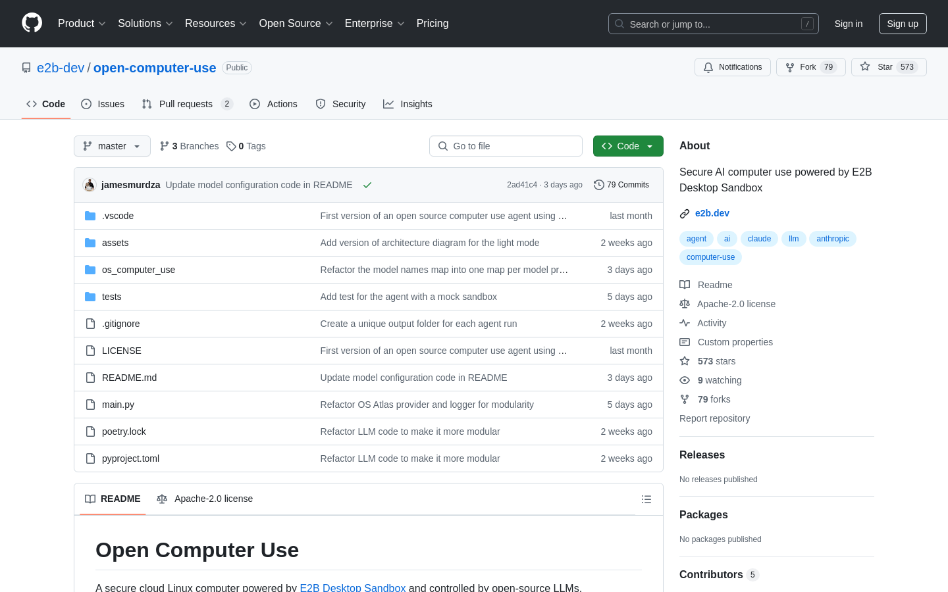948x592 pixels.
Task: Click the anthropic topic tag
Action: pyautogui.click(x=833, y=239)
